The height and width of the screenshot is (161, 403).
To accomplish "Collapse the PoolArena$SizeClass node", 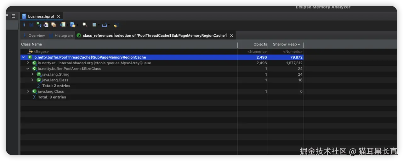I will pyautogui.click(x=28, y=69).
